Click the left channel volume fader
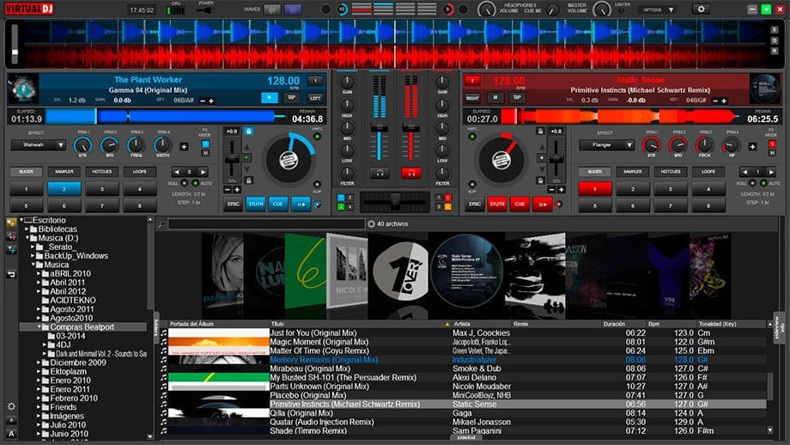The height and width of the screenshot is (445, 790). click(x=380, y=128)
